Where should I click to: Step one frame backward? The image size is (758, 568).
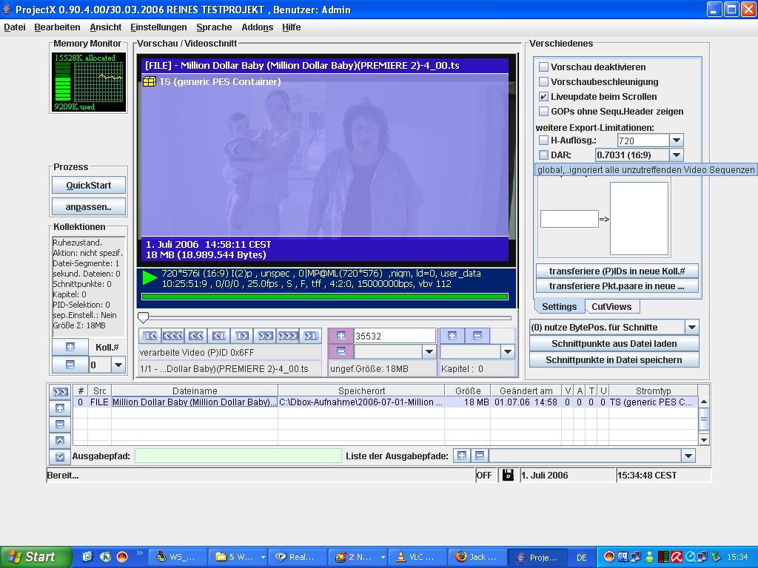[x=219, y=336]
